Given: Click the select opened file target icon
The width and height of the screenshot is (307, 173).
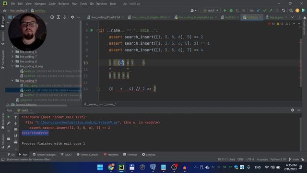Looking at the screenshot, I should point(52,17).
